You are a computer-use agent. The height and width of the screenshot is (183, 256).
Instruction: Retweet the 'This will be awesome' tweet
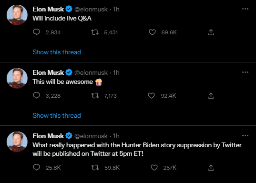[95, 95]
